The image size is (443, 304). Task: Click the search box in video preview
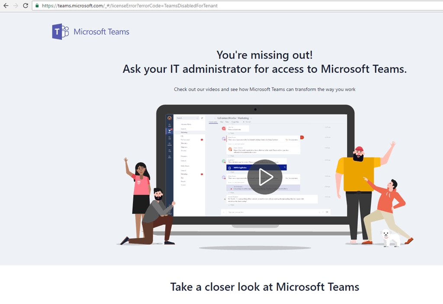[186, 118]
